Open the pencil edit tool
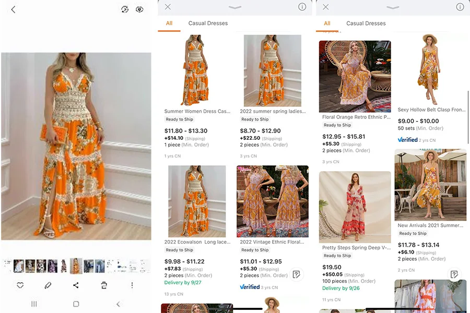Image resolution: width=470 pixels, height=313 pixels. (48, 285)
